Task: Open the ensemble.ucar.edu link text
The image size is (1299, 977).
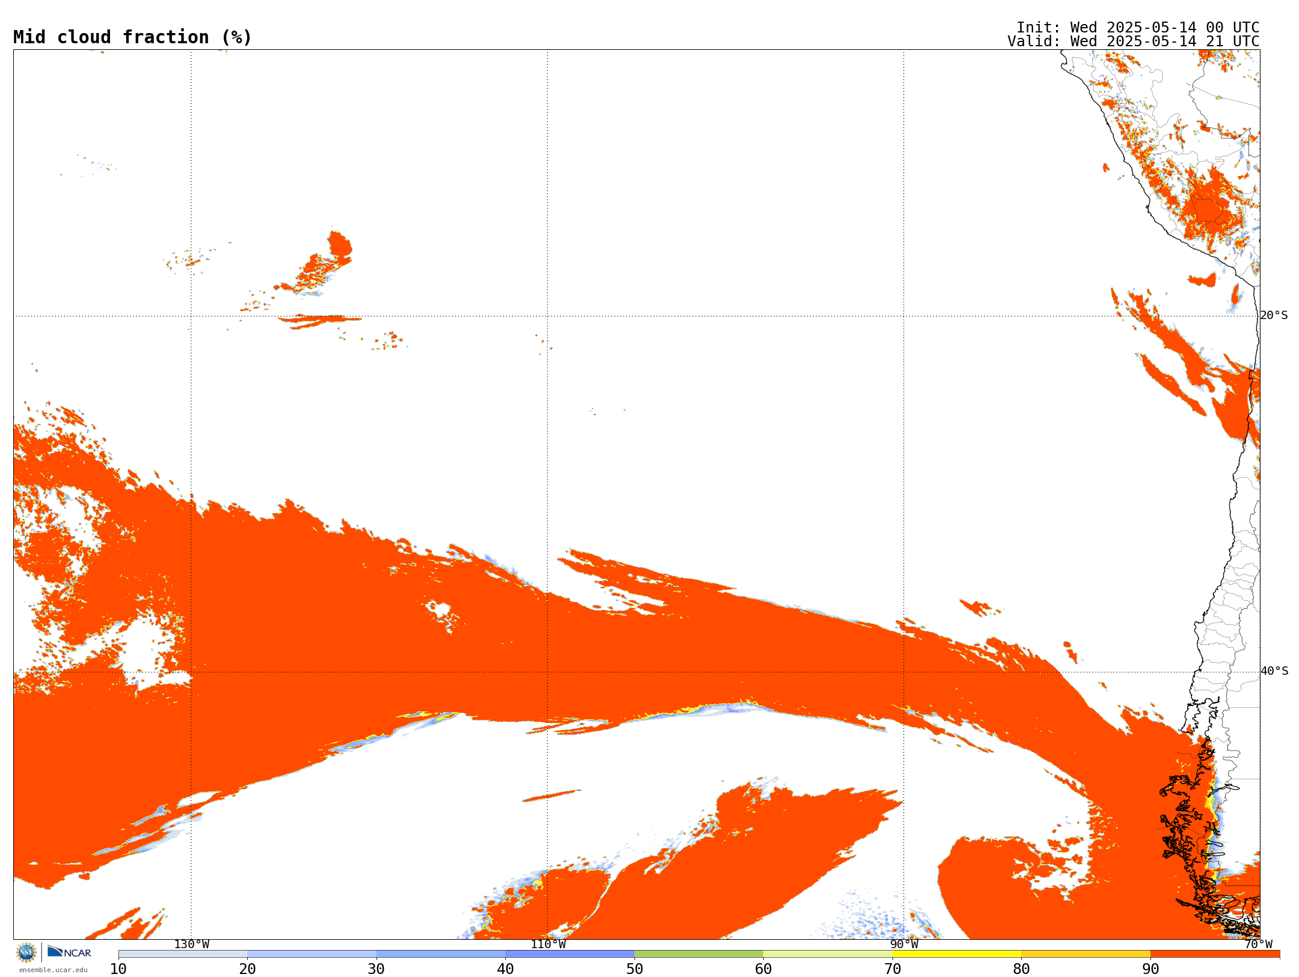Action: tap(53, 970)
